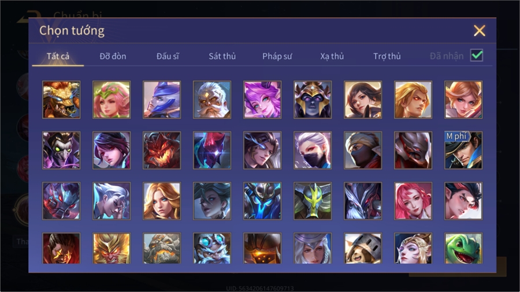
Task: Switch to the 'Trợ thủ' tab
Action: (387, 57)
